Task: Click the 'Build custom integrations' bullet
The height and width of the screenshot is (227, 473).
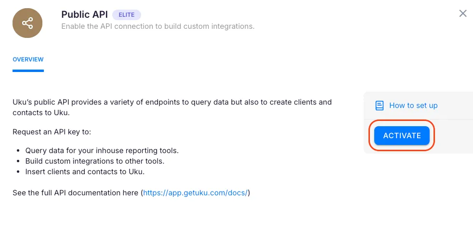Action: click(x=95, y=161)
